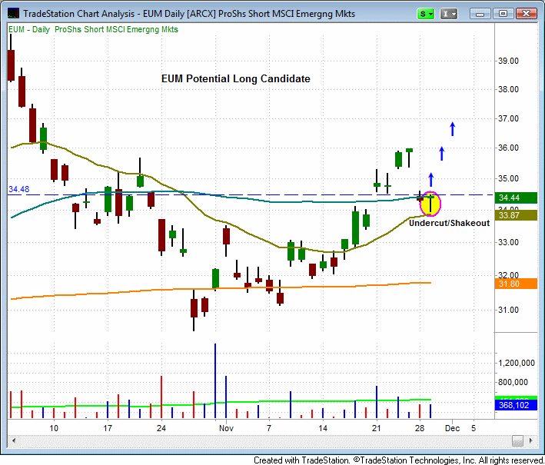Click the last candlestick inside yellow circle
This screenshot has width=545, height=465.
coord(430,204)
